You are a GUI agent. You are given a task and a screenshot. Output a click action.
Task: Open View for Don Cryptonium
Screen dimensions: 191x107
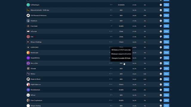pyautogui.click(x=166, y=100)
